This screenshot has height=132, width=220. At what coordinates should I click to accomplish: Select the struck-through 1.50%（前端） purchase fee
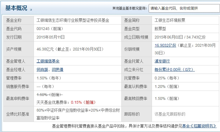click(50, 95)
